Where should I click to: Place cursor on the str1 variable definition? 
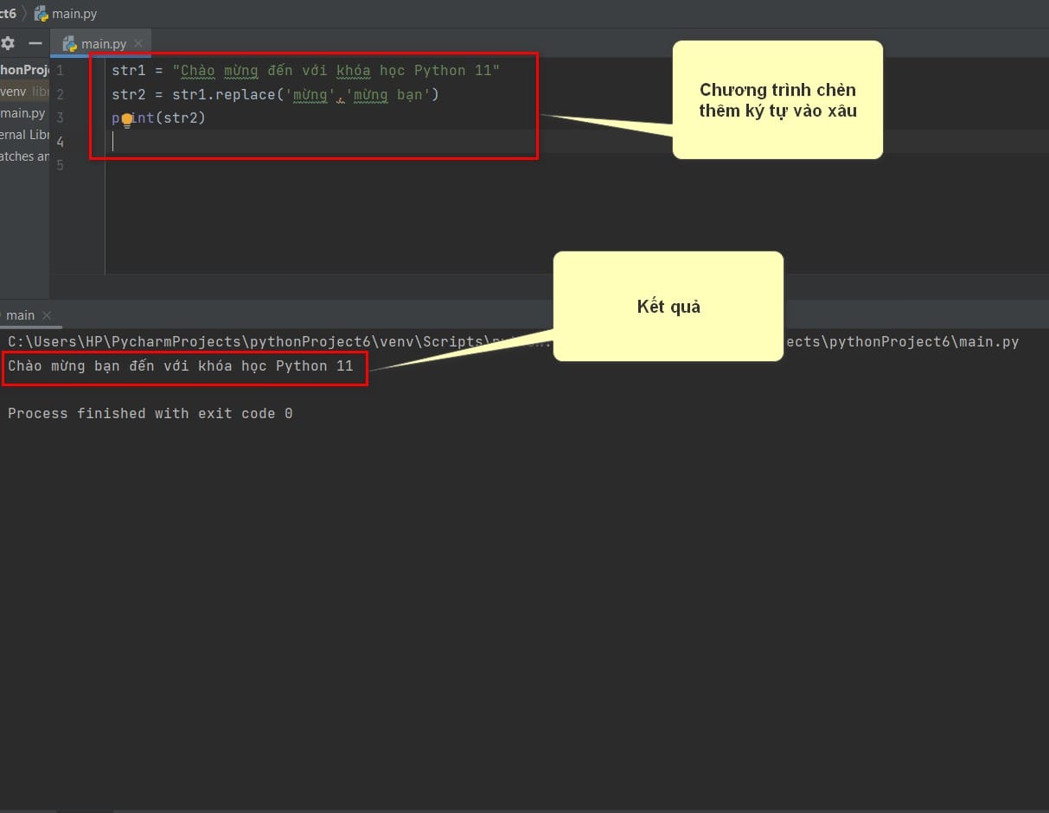128,71
